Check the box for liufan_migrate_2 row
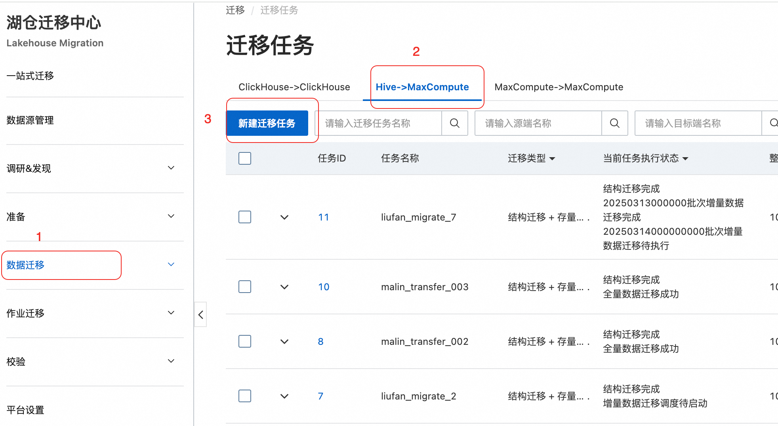 [x=245, y=396]
